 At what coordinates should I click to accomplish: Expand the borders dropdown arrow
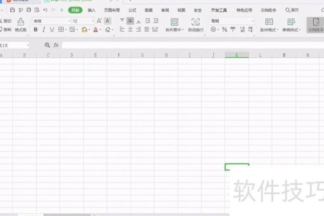tap(66, 30)
